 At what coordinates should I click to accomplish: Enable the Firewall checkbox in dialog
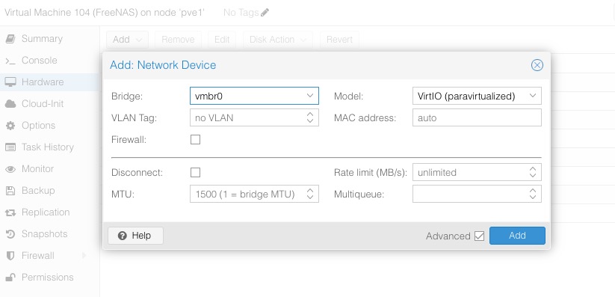(x=195, y=139)
